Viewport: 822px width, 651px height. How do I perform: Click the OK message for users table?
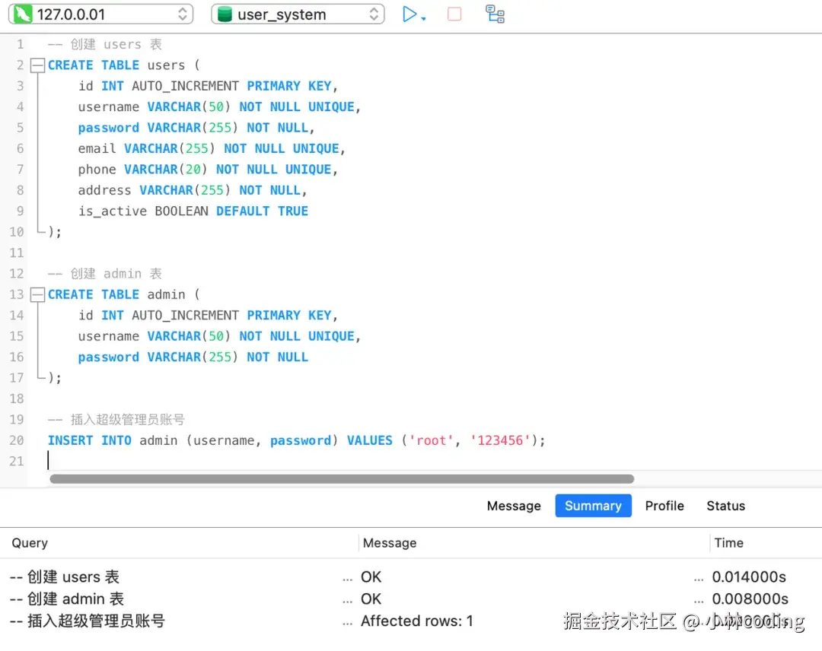click(371, 576)
